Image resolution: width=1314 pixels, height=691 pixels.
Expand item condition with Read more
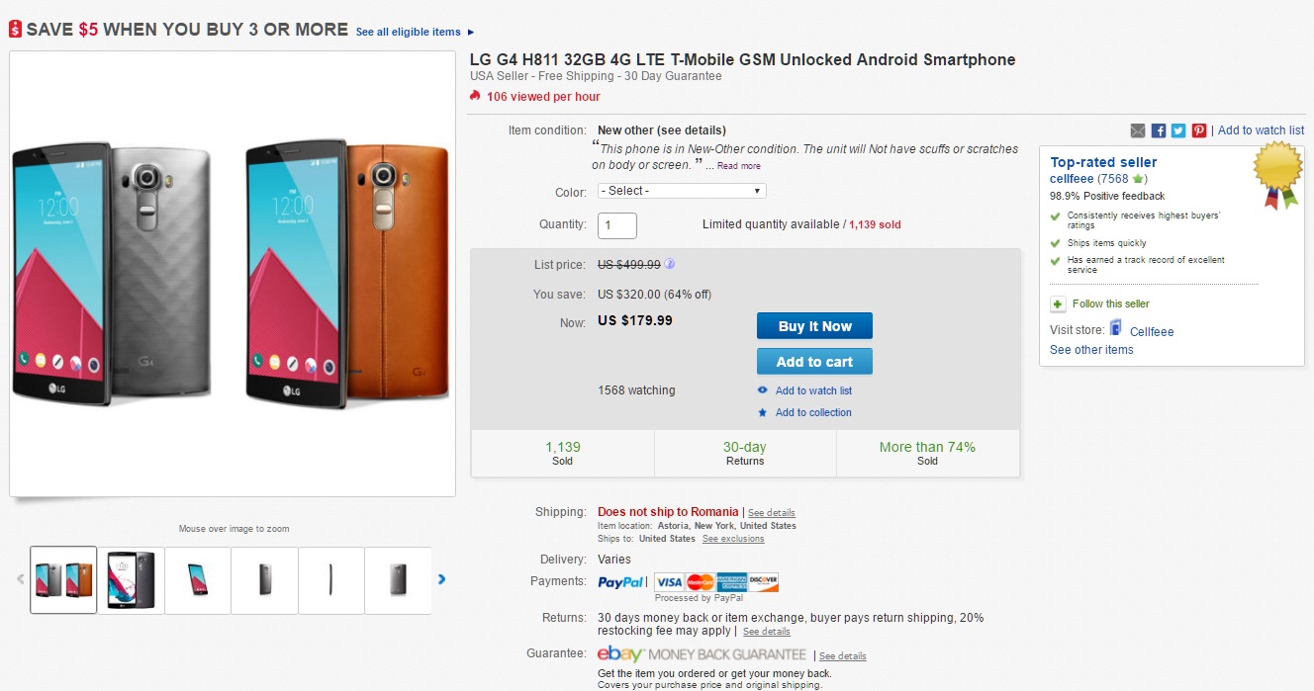pos(739,166)
